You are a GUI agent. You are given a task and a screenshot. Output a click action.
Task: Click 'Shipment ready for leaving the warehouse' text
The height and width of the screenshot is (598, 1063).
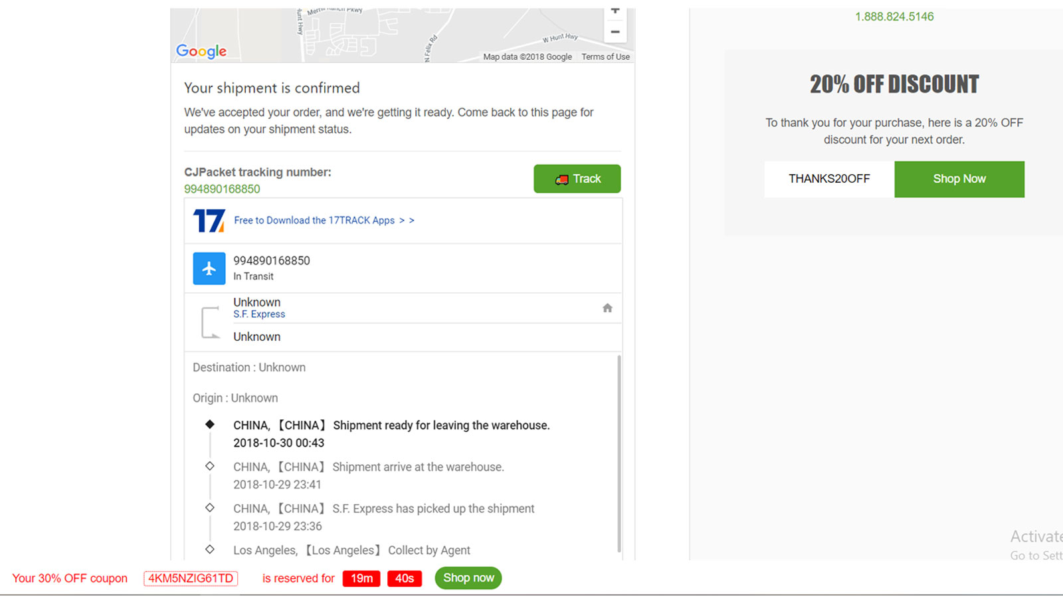tap(441, 425)
